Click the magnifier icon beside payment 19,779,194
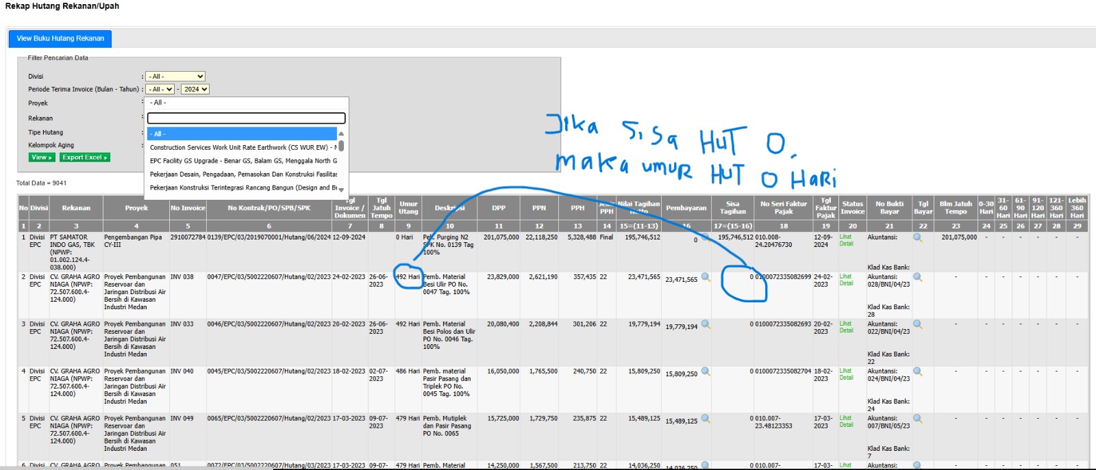This screenshot has height=470, width=1096. (x=706, y=325)
